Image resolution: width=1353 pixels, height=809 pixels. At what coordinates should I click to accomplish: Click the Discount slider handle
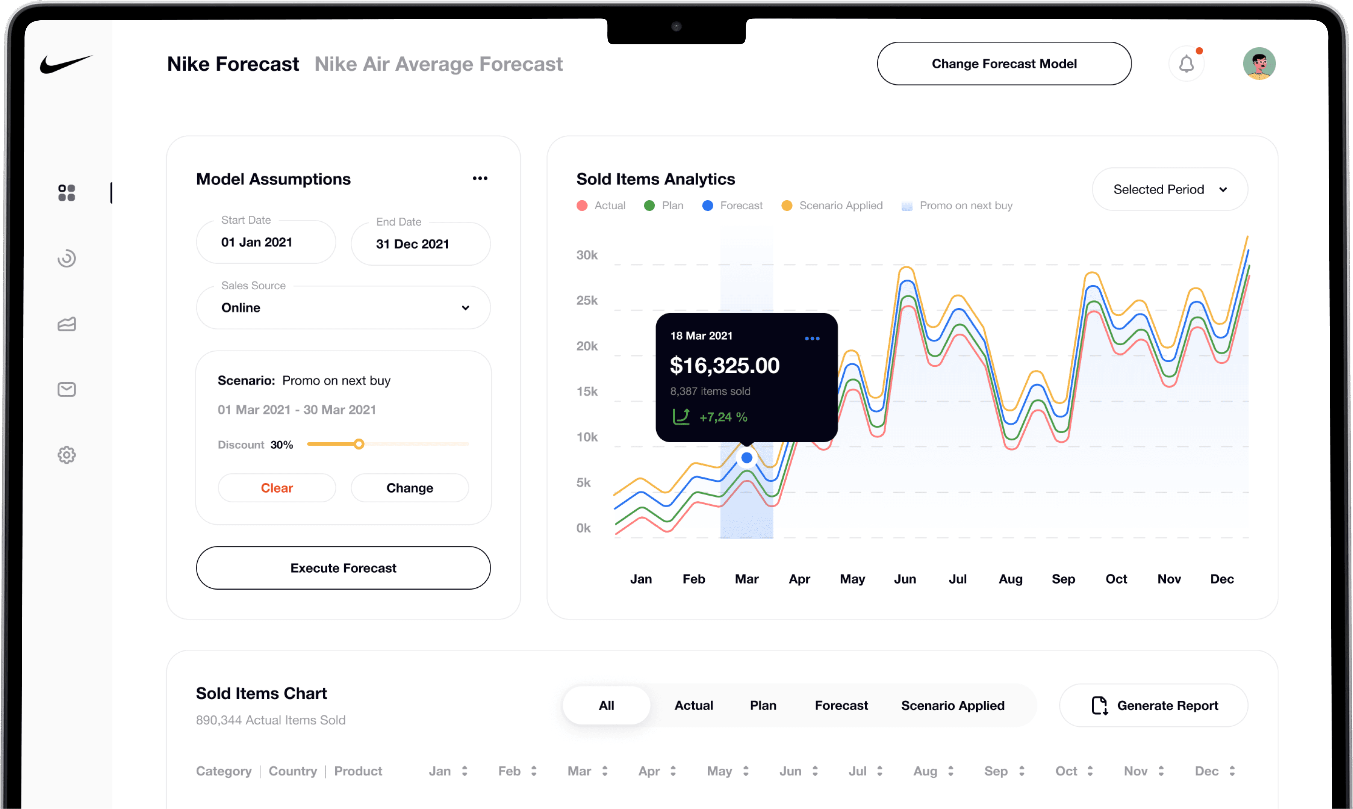pos(359,444)
